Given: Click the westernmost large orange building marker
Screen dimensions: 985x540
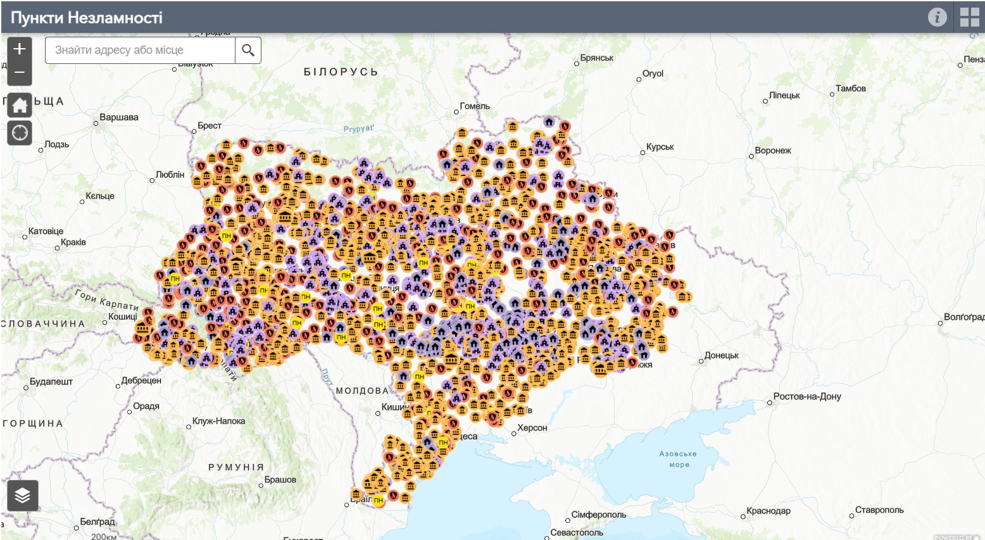Looking at the screenshot, I should [143, 329].
